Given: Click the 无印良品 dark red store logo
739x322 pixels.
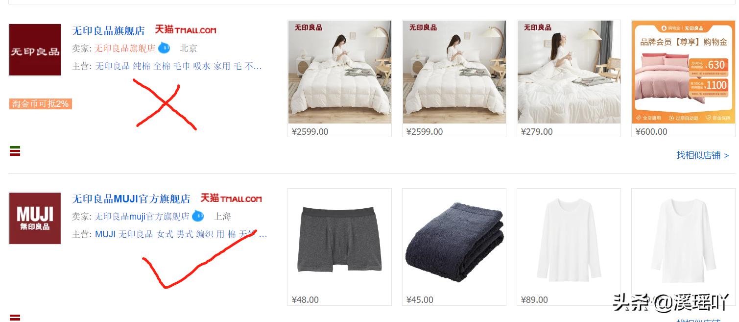Looking at the screenshot, I should tap(35, 50).
